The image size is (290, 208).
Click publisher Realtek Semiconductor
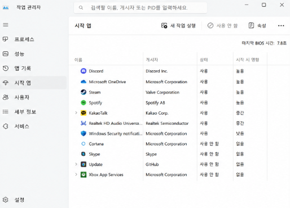167,123
